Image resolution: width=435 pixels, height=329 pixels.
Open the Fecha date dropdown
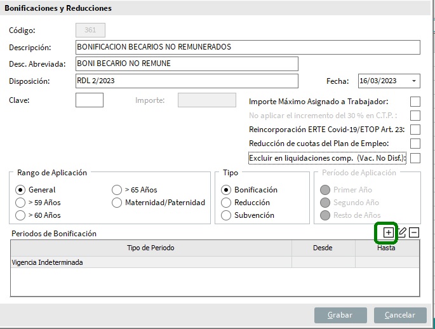click(414, 81)
